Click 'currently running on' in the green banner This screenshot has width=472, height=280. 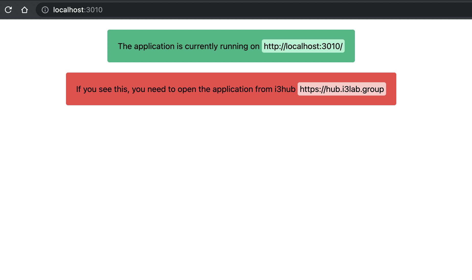(x=222, y=46)
